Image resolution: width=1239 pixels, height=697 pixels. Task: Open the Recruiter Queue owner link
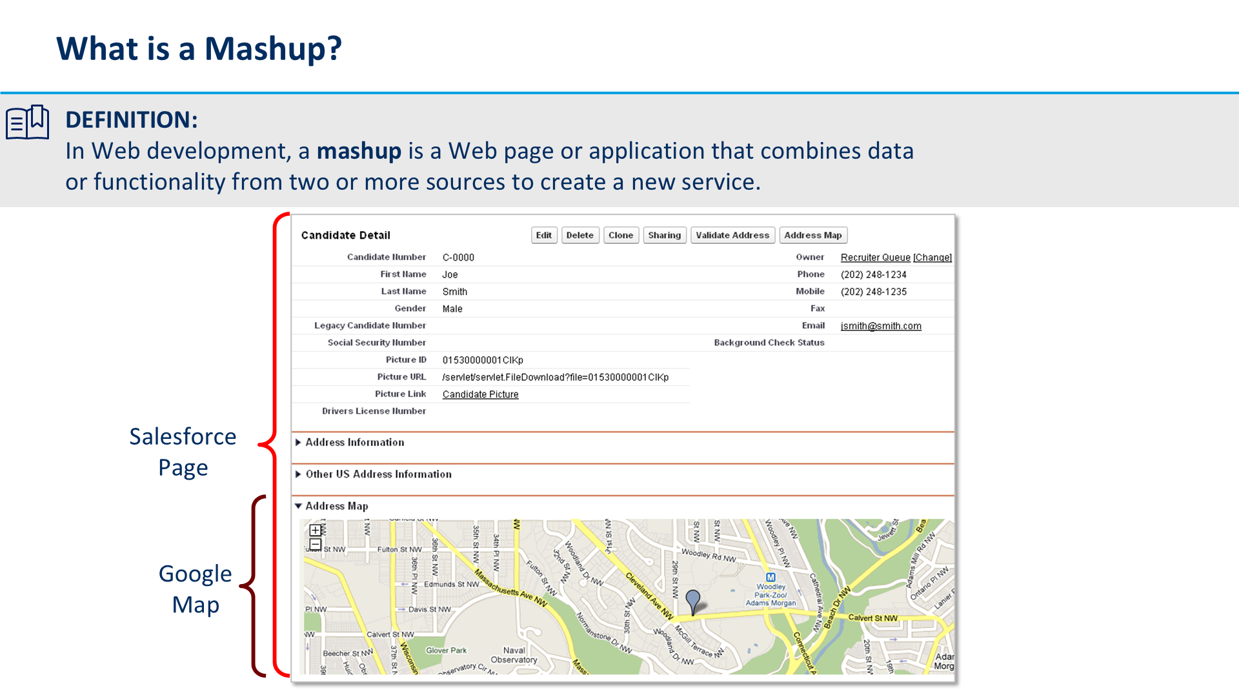876,258
